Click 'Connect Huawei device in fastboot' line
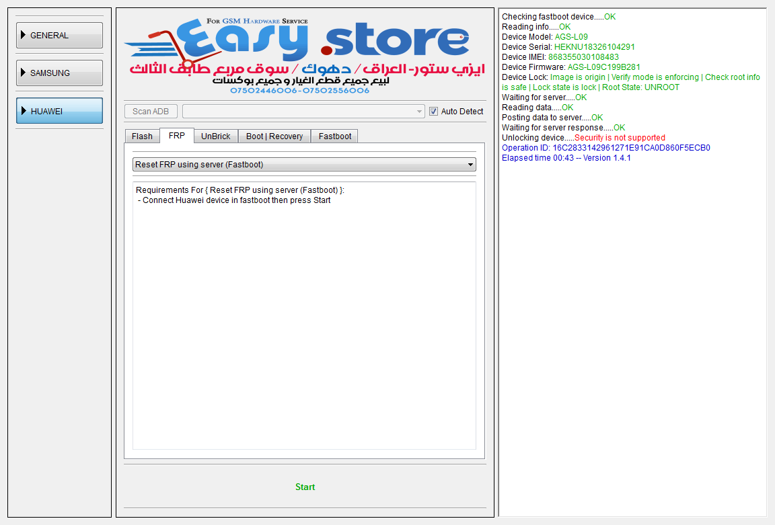The height and width of the screenshot is (525, 775). click(x=234, y=200)
